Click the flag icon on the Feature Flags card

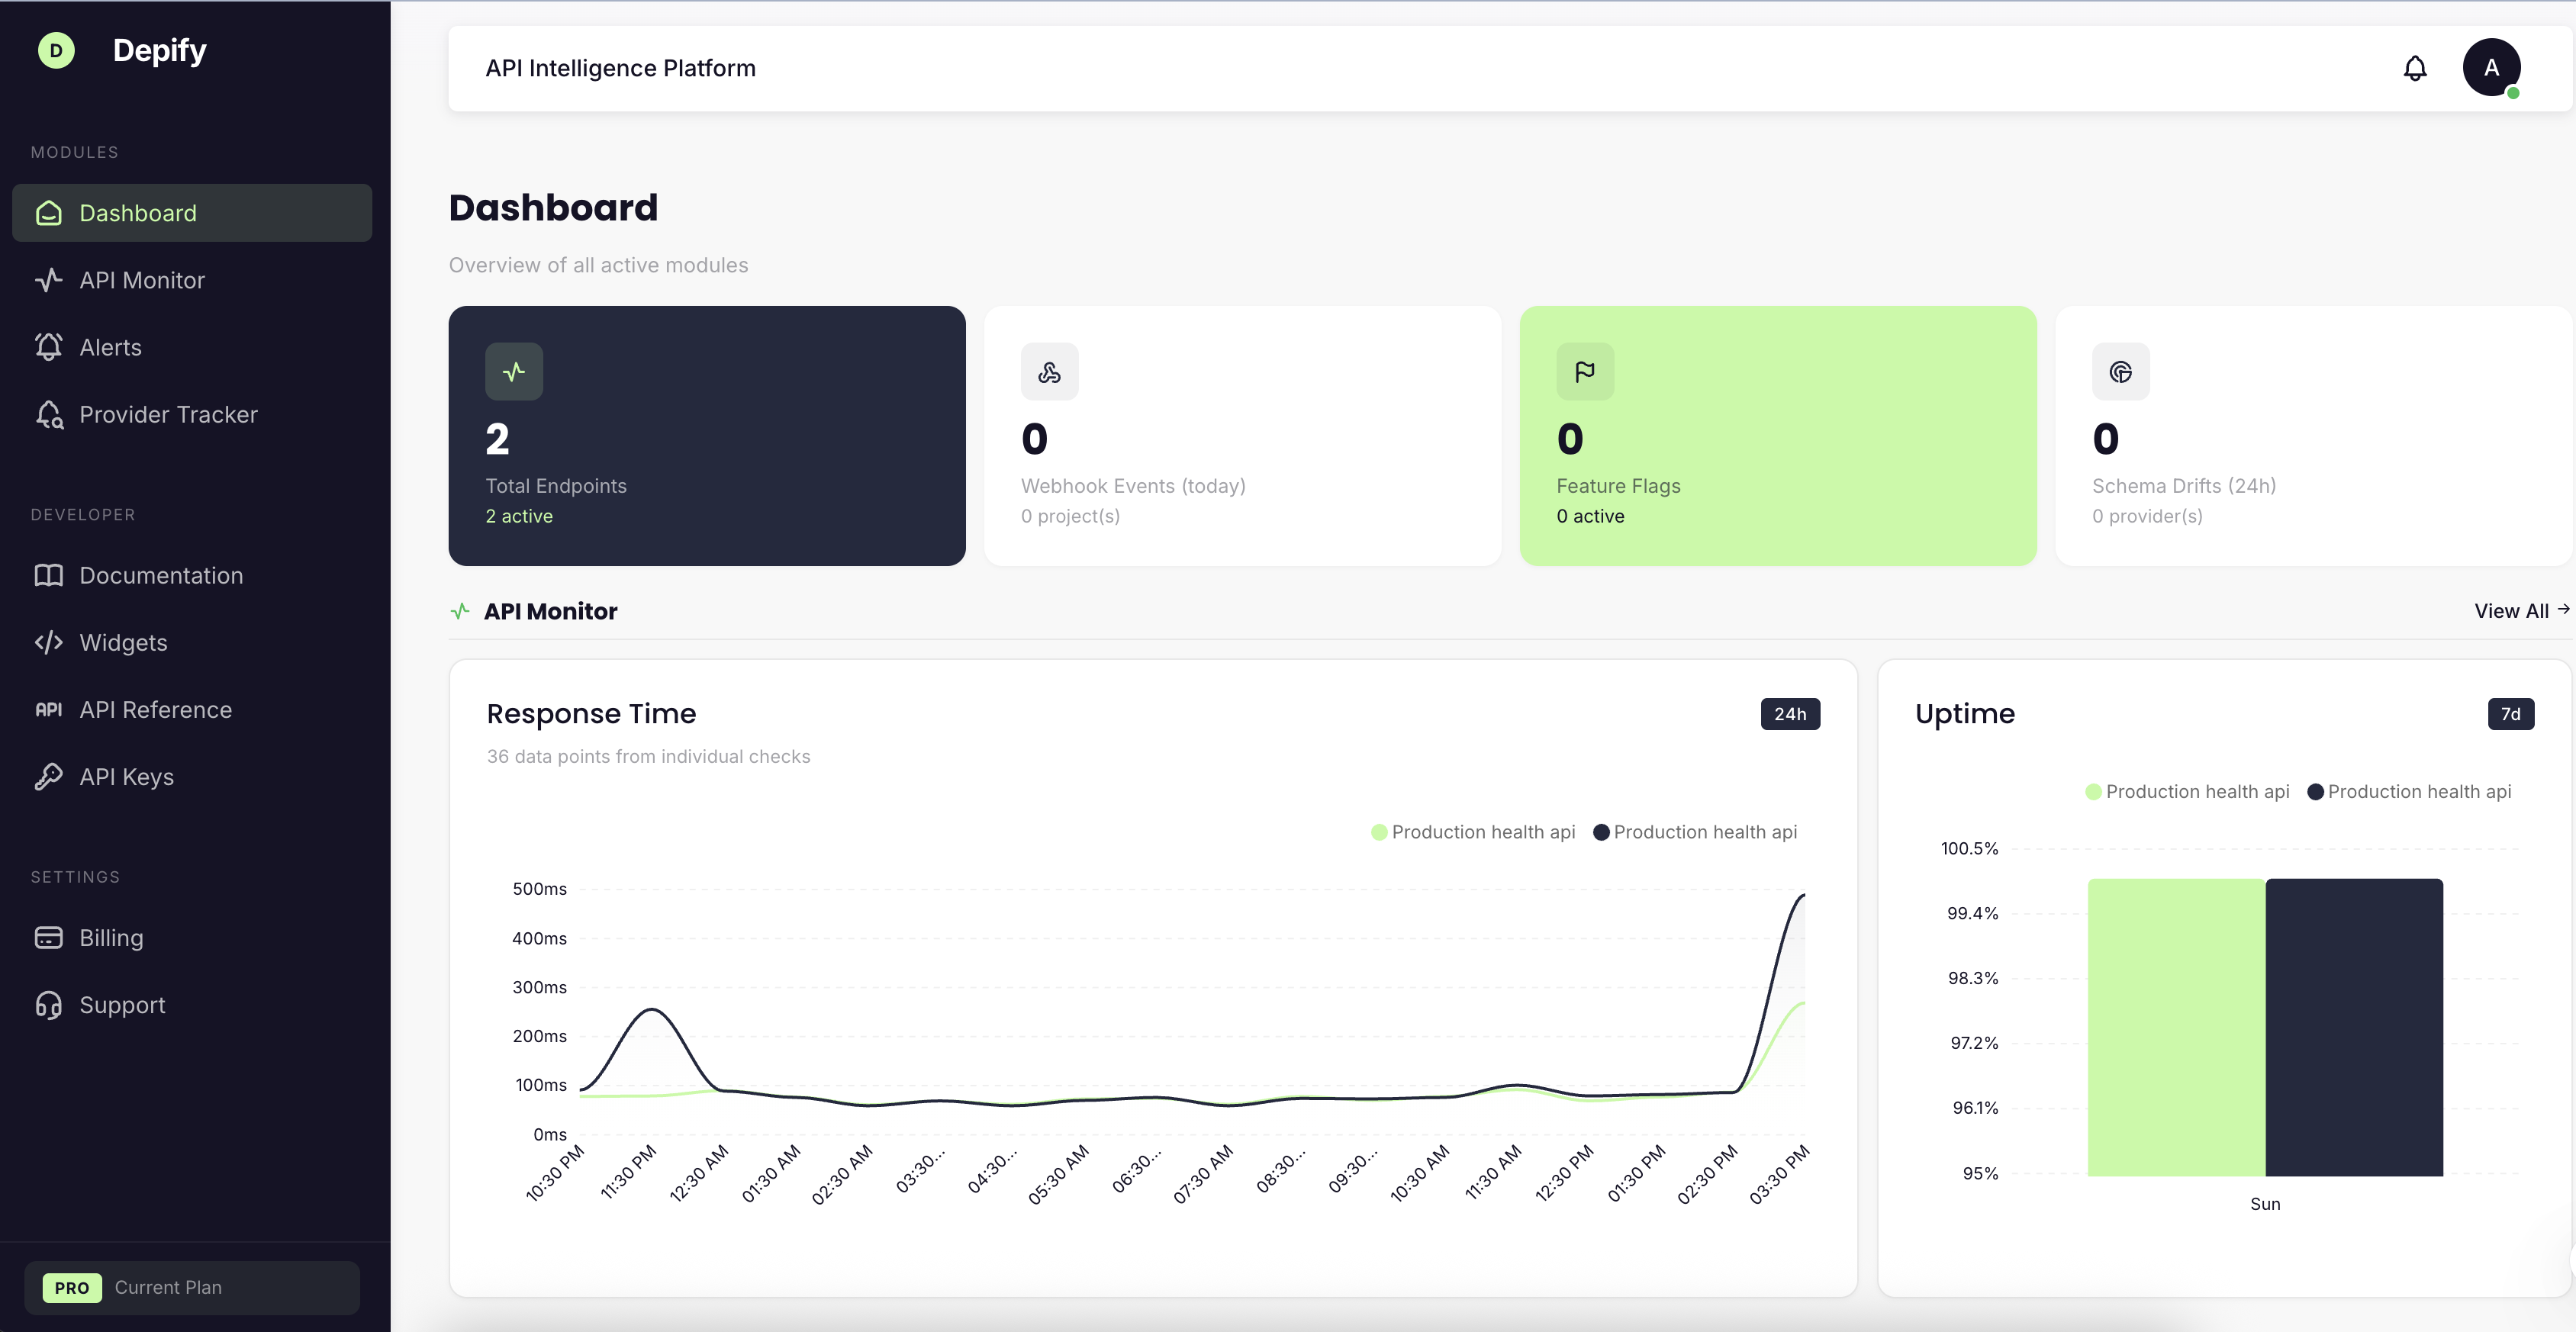tap(1584, 371)
